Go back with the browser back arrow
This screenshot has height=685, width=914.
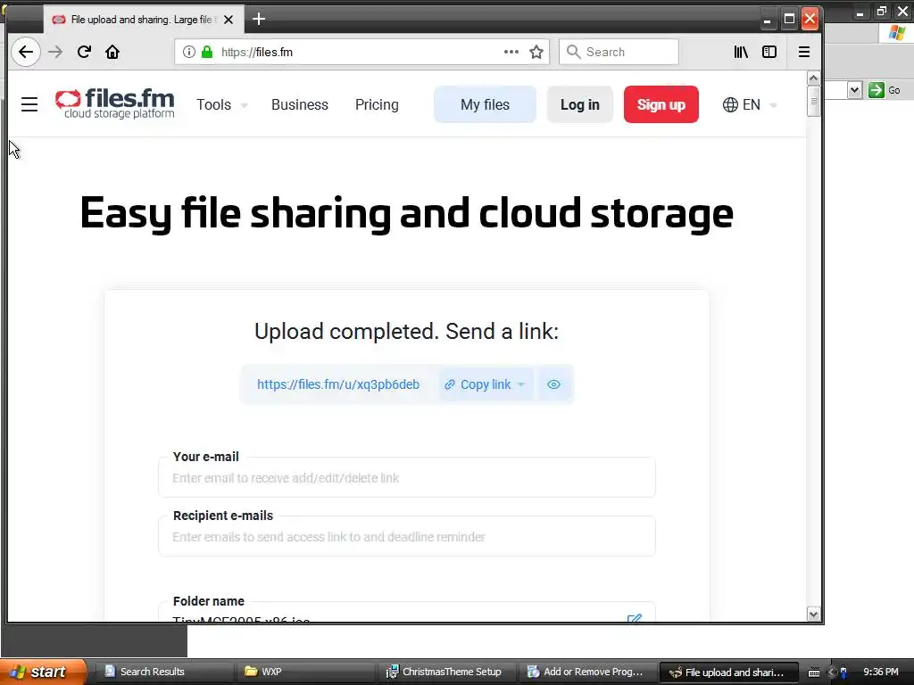[26, 52]
